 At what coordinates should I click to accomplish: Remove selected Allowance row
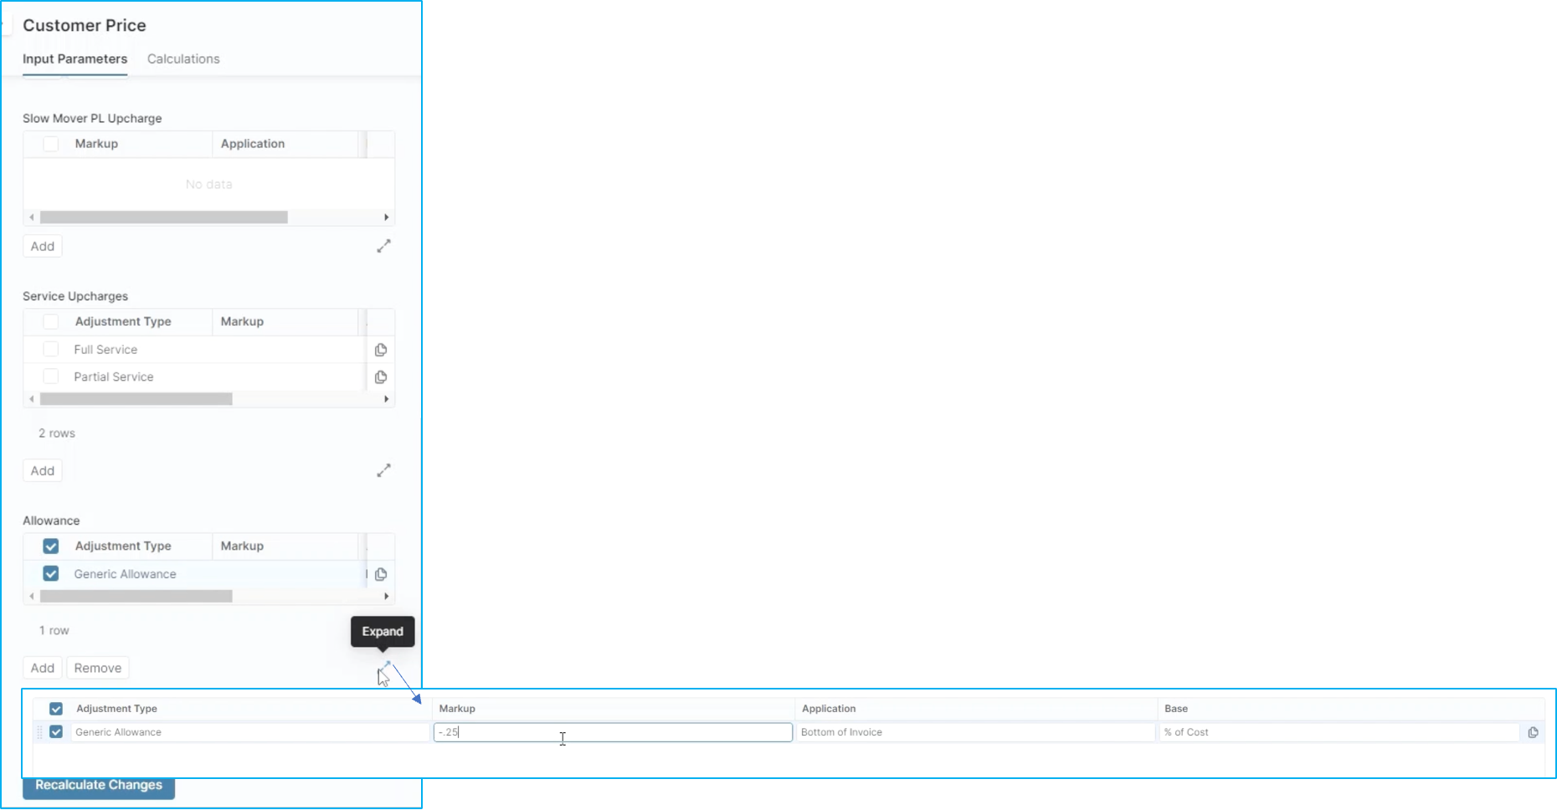point(98,668)
